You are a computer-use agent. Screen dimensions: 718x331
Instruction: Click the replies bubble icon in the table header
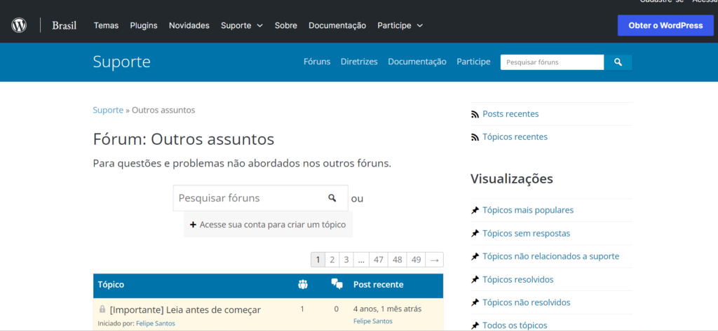pyautogui.click(x=337, y=284)
